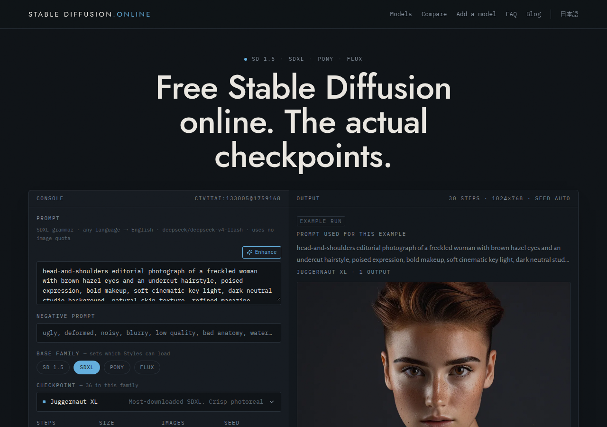Click the EXAMPLE RUN badge

point(321,221)
